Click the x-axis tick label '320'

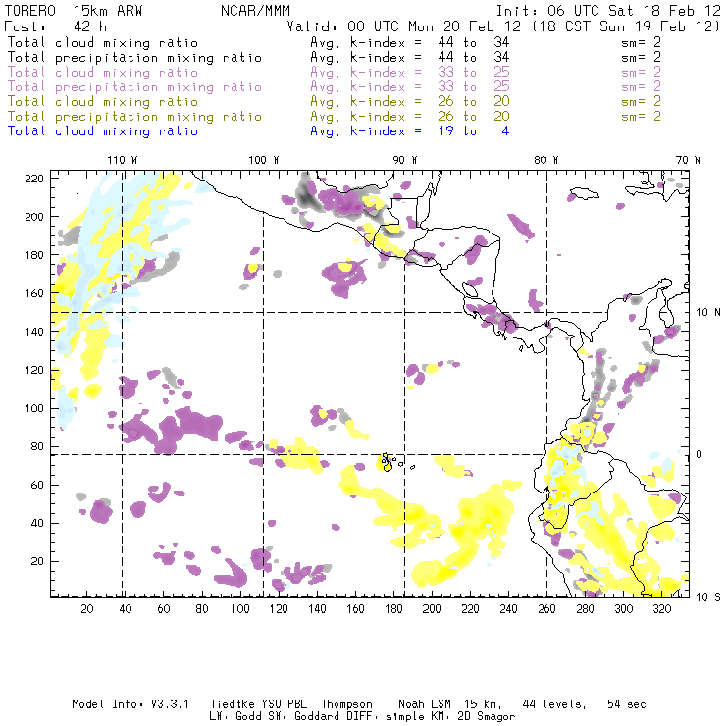(662, 609)
